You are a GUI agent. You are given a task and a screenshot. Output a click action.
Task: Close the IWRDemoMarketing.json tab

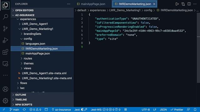(154, 4)
